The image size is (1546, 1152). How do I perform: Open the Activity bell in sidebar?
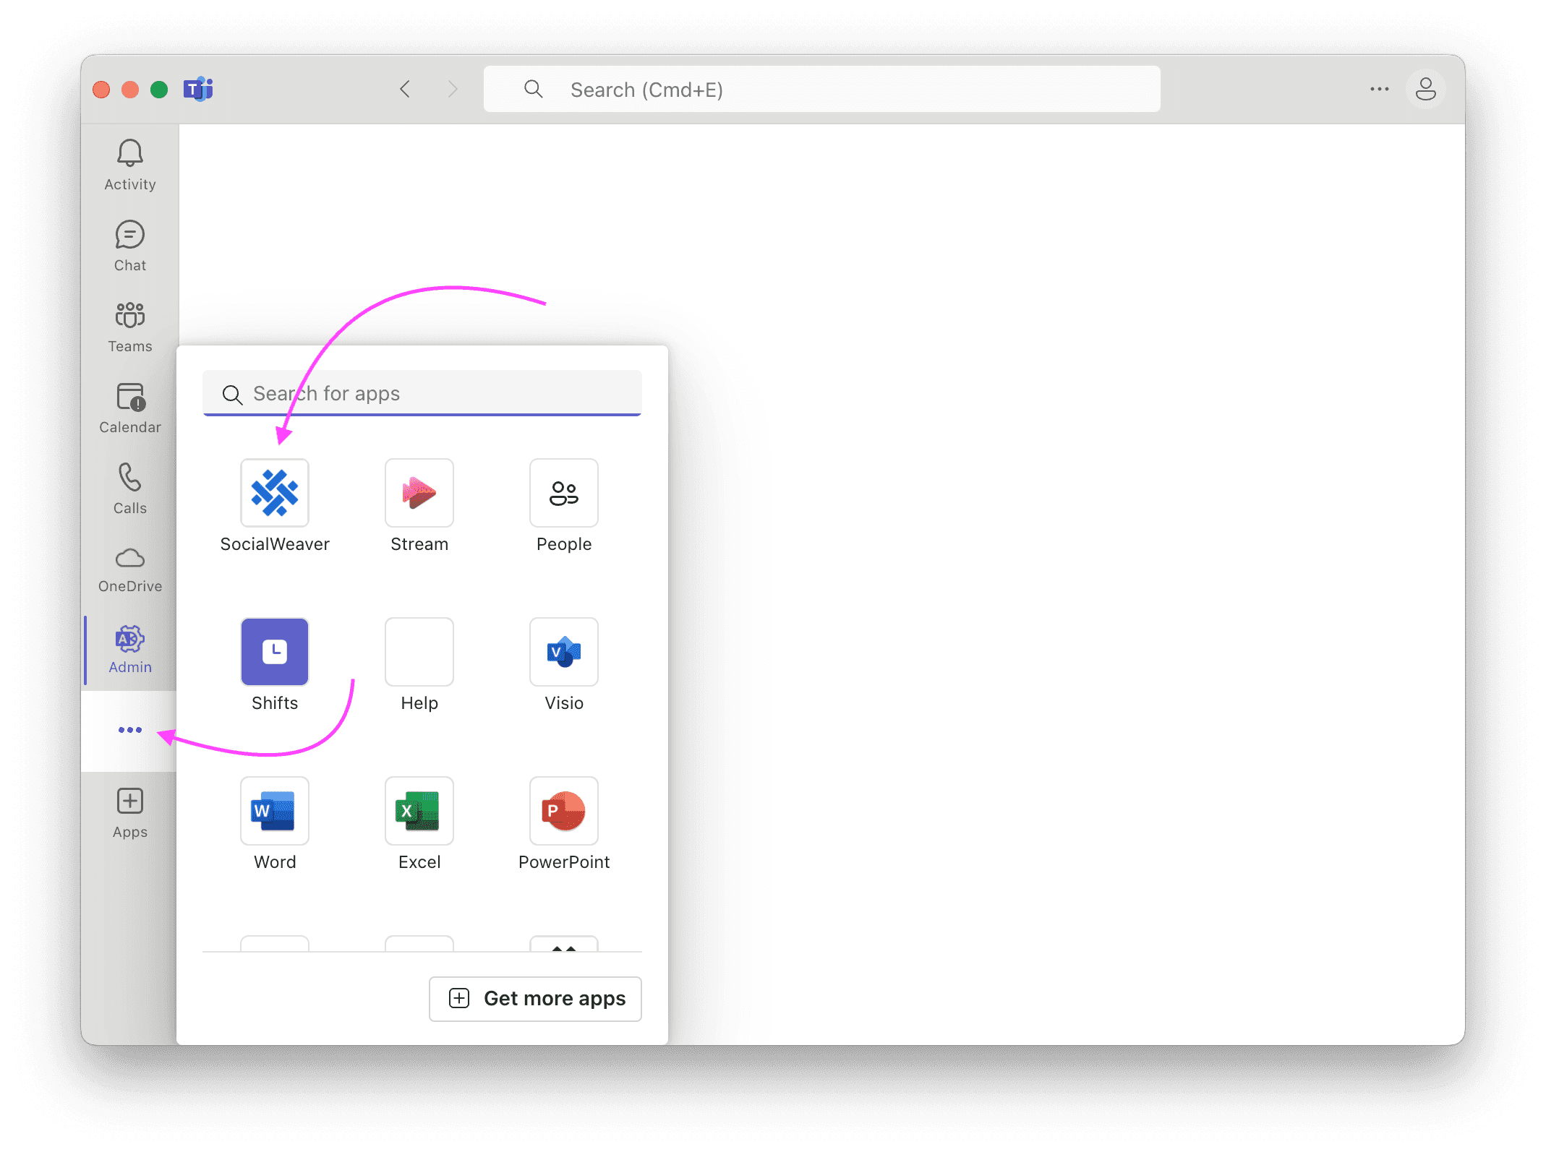pyautogui.click(x=130, y=165)
